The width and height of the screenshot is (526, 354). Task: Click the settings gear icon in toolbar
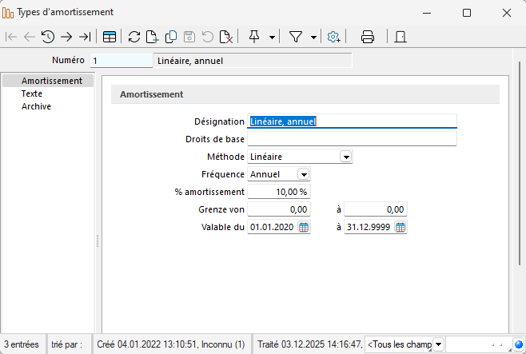[x=334, y=37]
